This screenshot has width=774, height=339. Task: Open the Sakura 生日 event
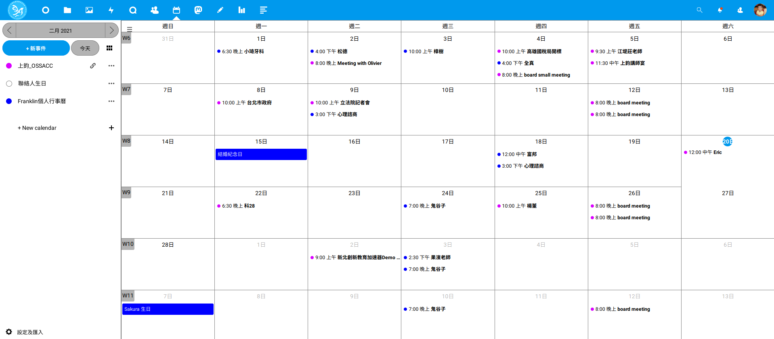pos(168,309)
